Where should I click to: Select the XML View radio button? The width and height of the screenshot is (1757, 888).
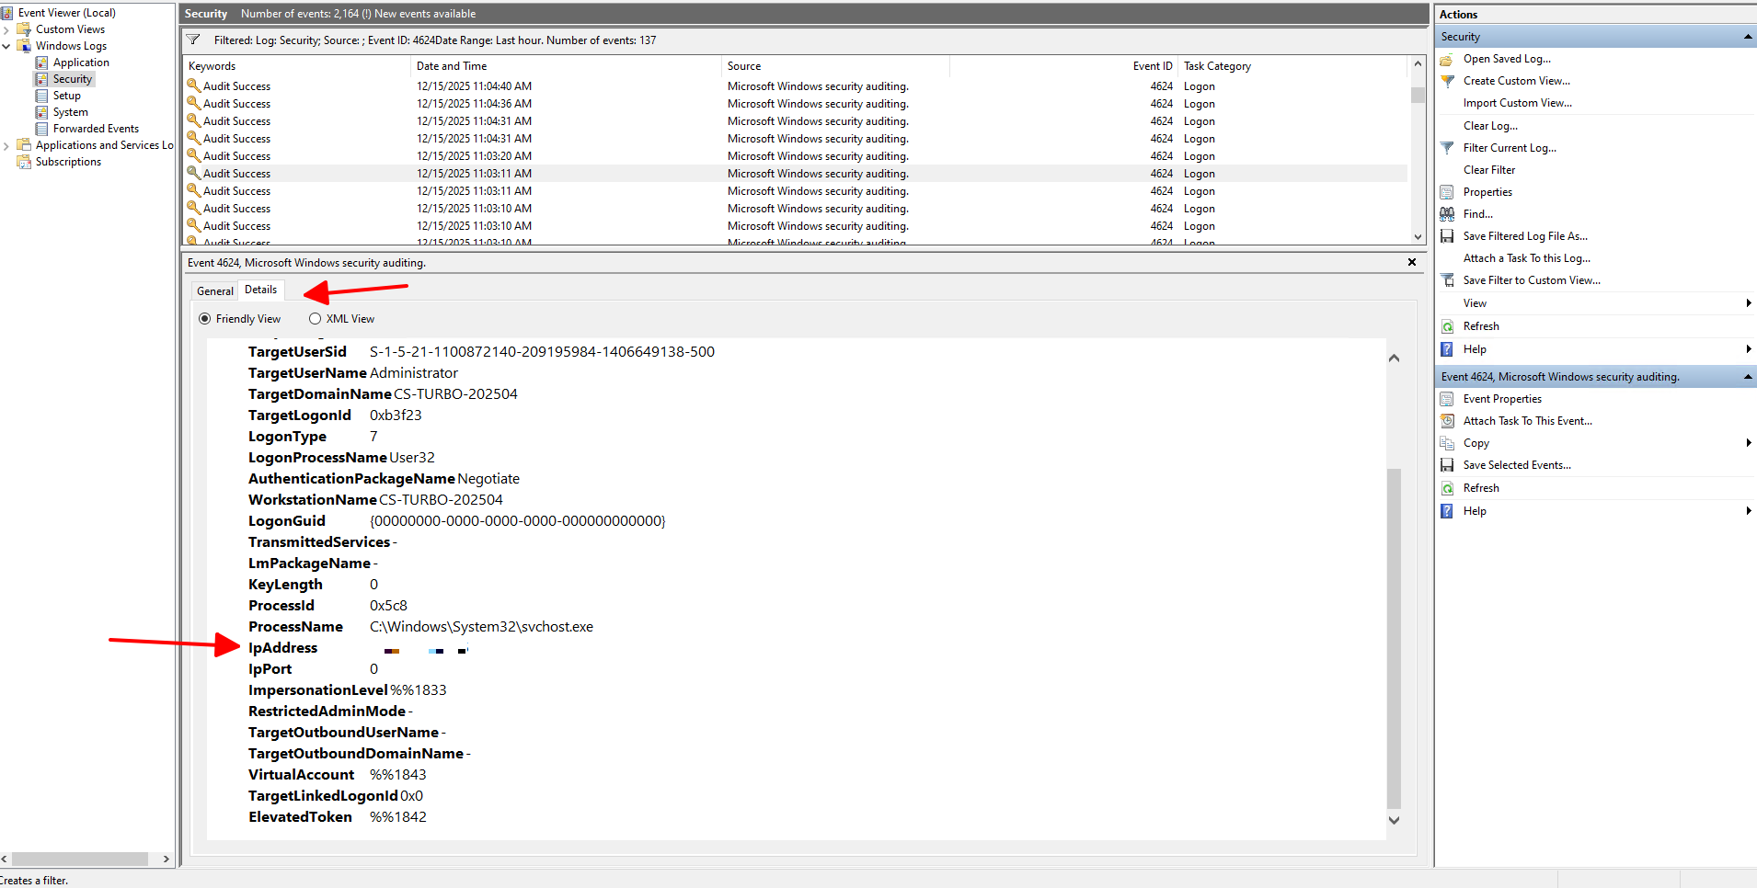pos(316,319)
